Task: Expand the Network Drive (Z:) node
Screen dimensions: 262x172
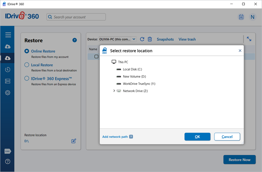Action: pos(114,91)
